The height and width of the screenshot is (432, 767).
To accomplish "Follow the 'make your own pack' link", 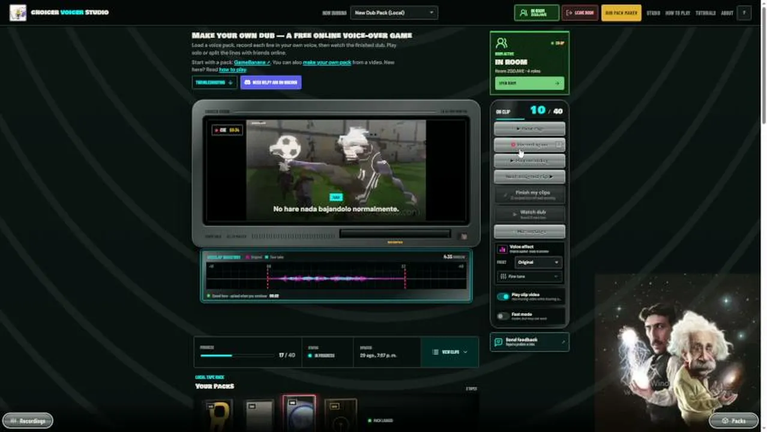I will tap(327, 62).
